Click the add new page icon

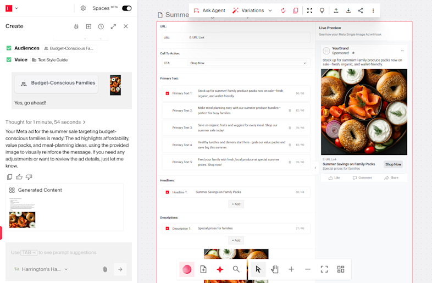pos(203,269)
